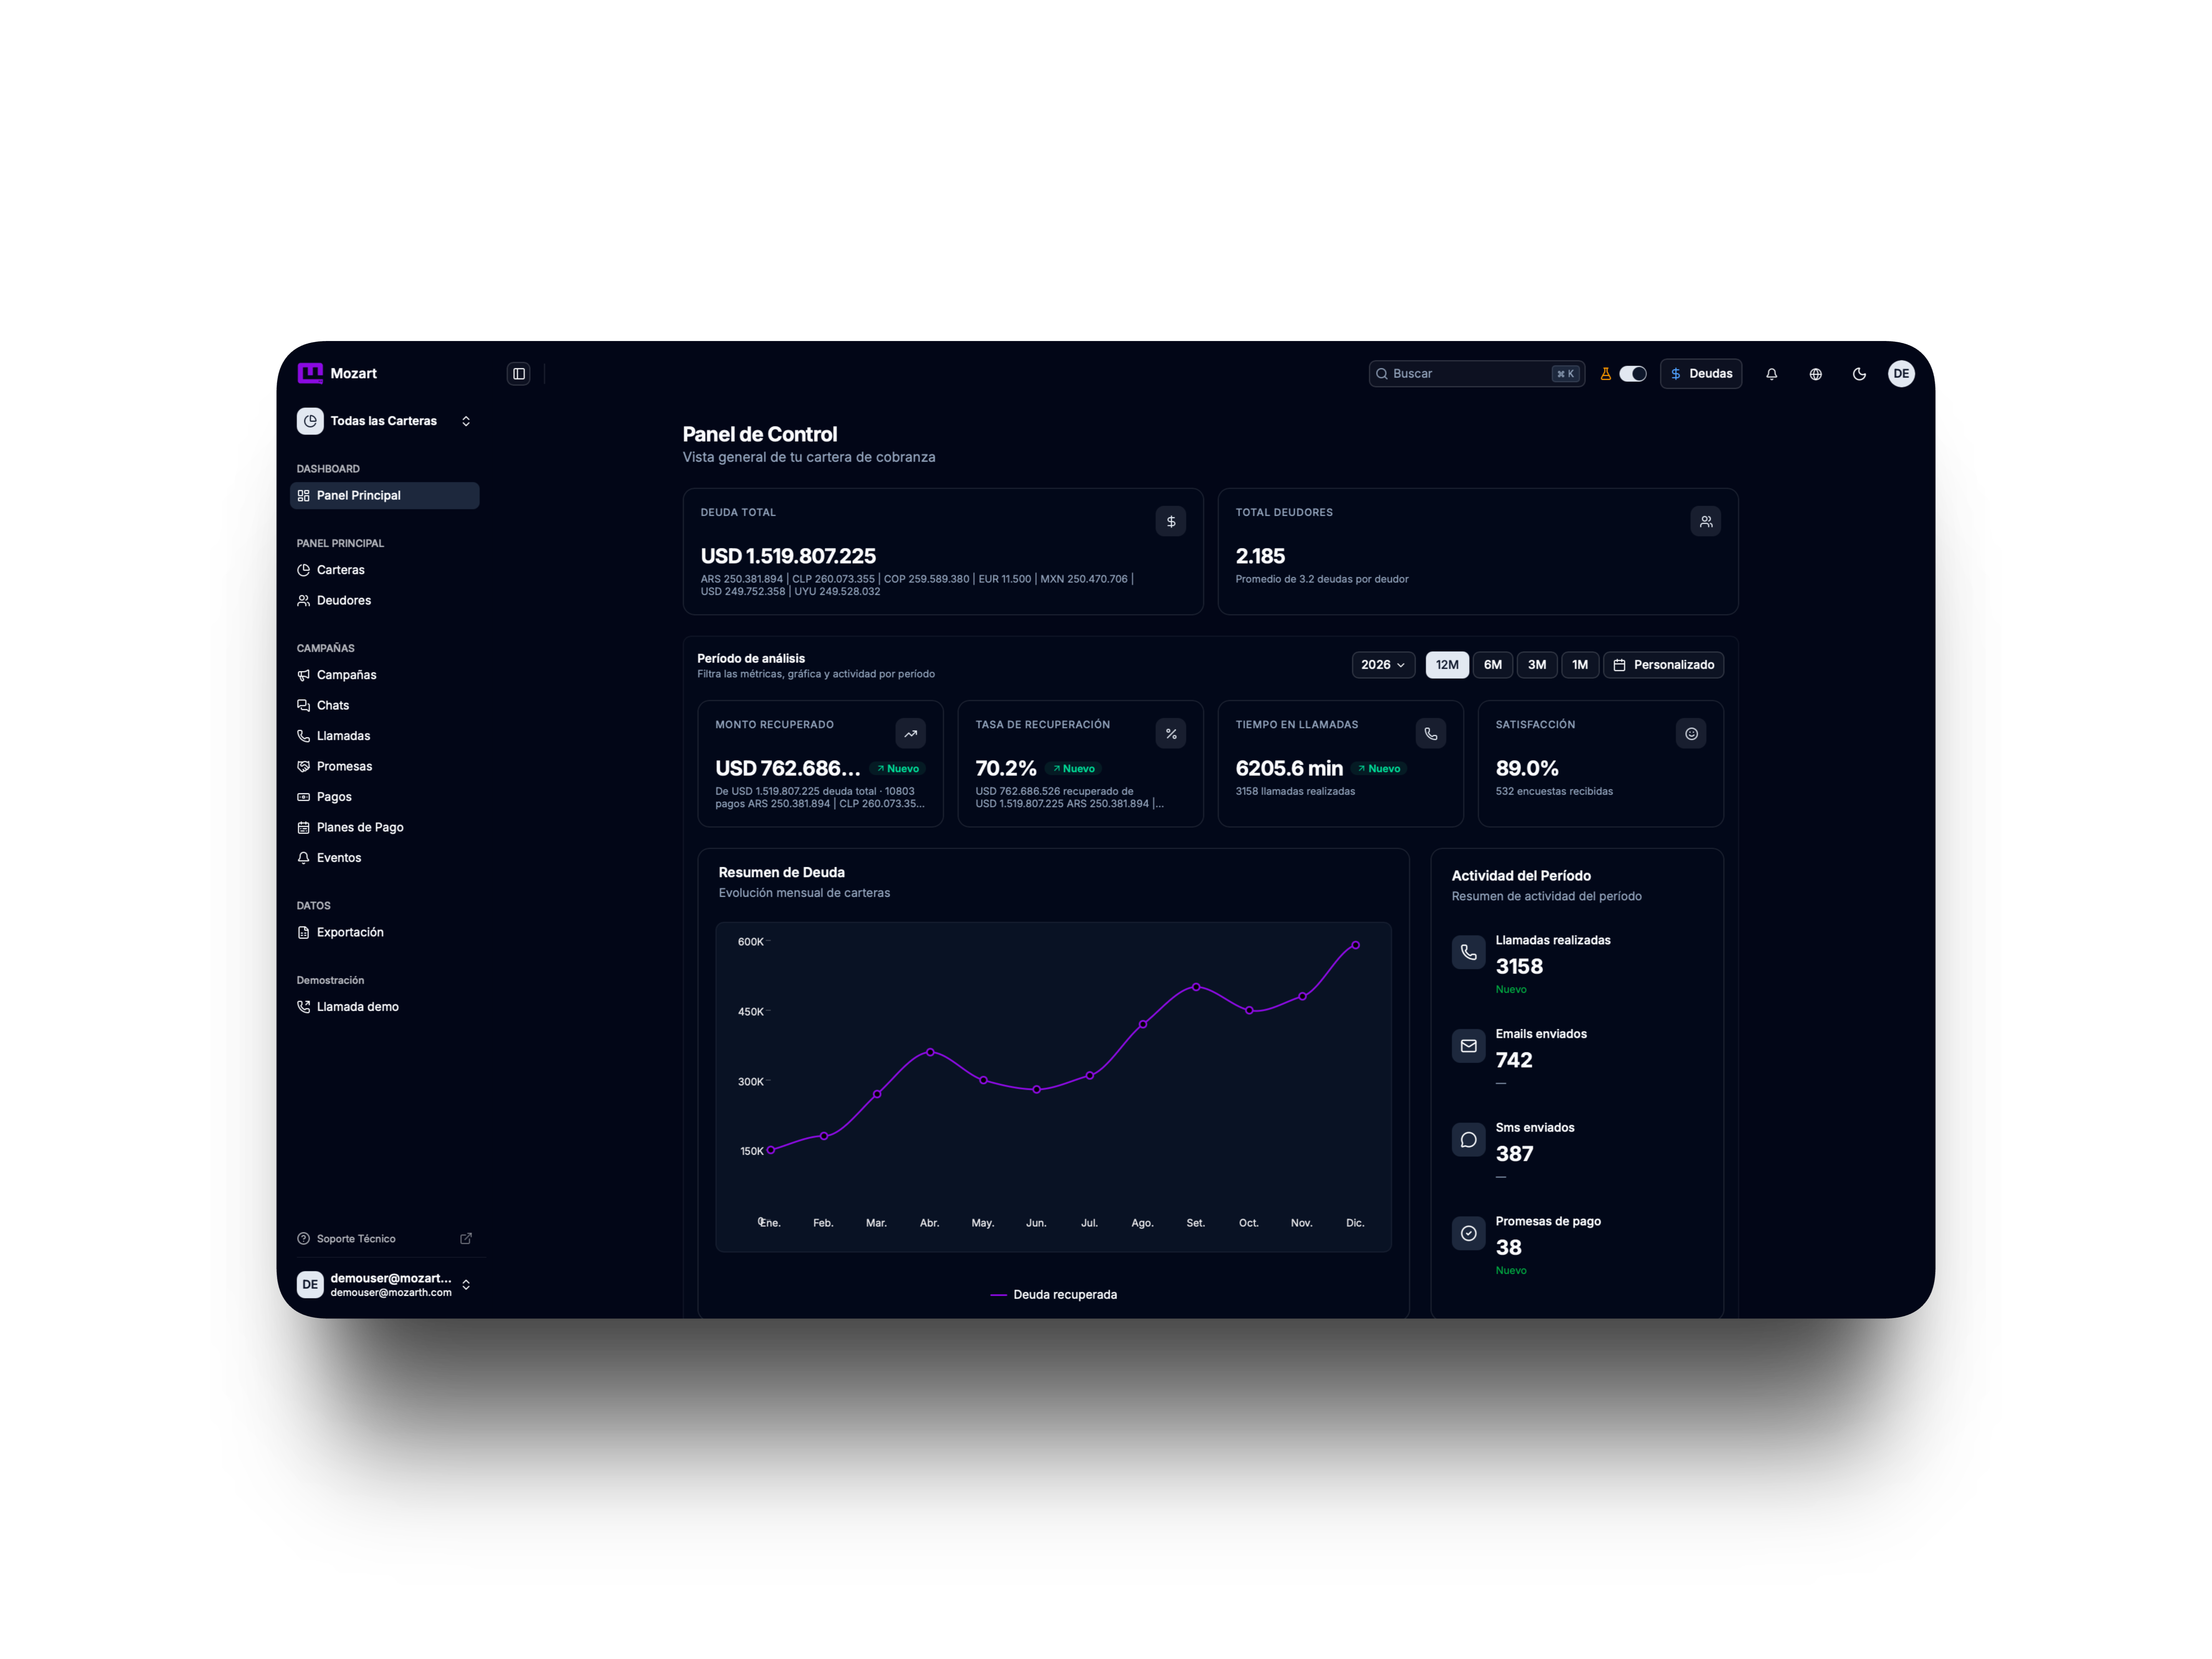Click the users icon in Total Deudores card
This screenshot has width=2212, height=1659.
tap(1706, 522)
